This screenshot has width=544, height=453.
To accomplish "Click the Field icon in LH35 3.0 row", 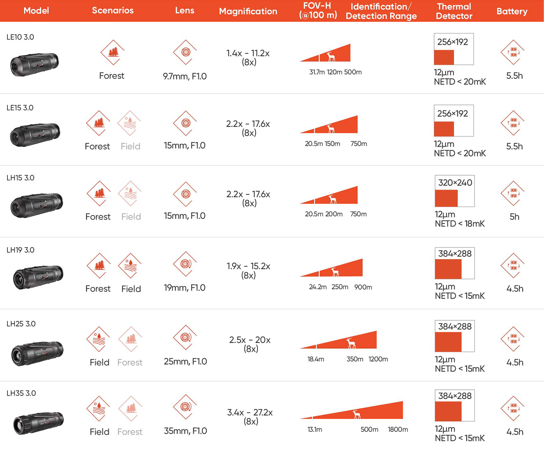I will click(x=99, y=408).
